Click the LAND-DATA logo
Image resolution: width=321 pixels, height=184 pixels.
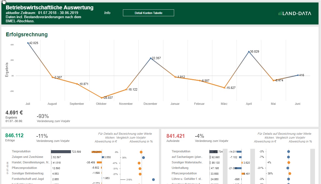click(x=295, y=13)
